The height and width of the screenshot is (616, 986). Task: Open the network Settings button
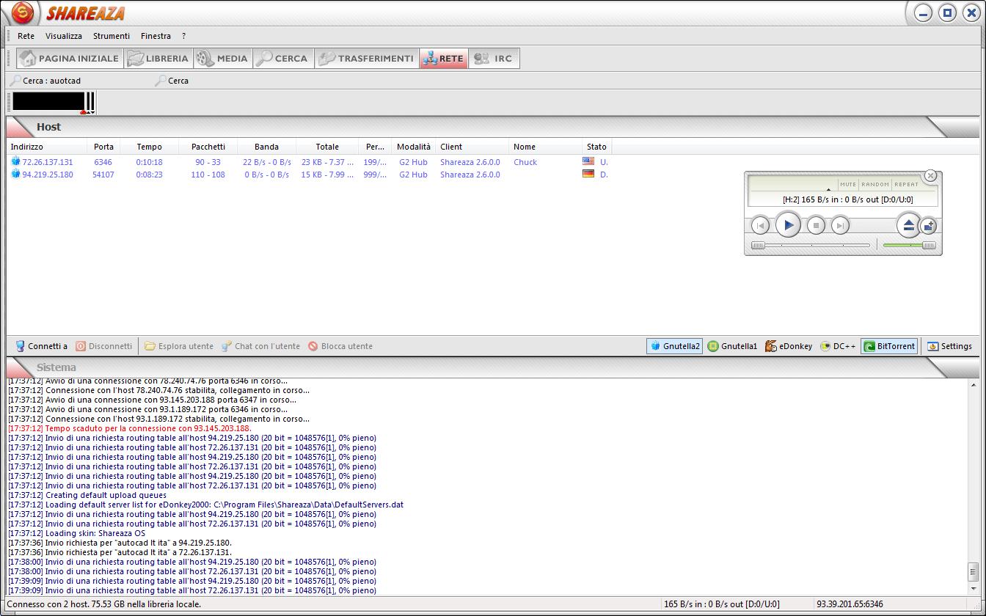tap(949, 346)
